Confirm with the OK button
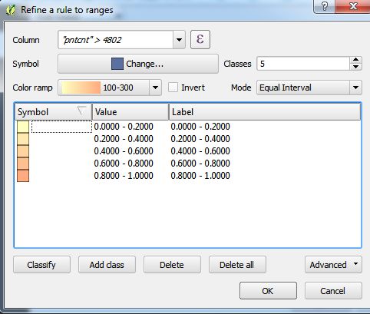The height and width of the screenshot is (314, 370). click(268, 291)
